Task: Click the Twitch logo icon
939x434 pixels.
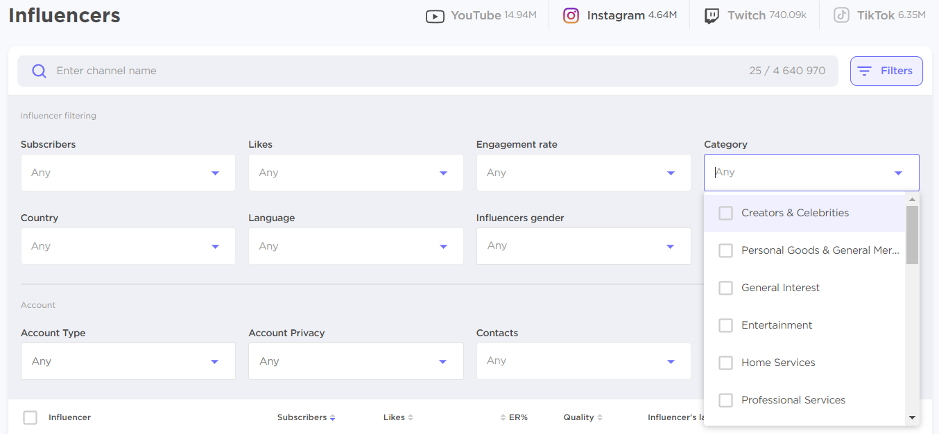Action: point(712,16)
